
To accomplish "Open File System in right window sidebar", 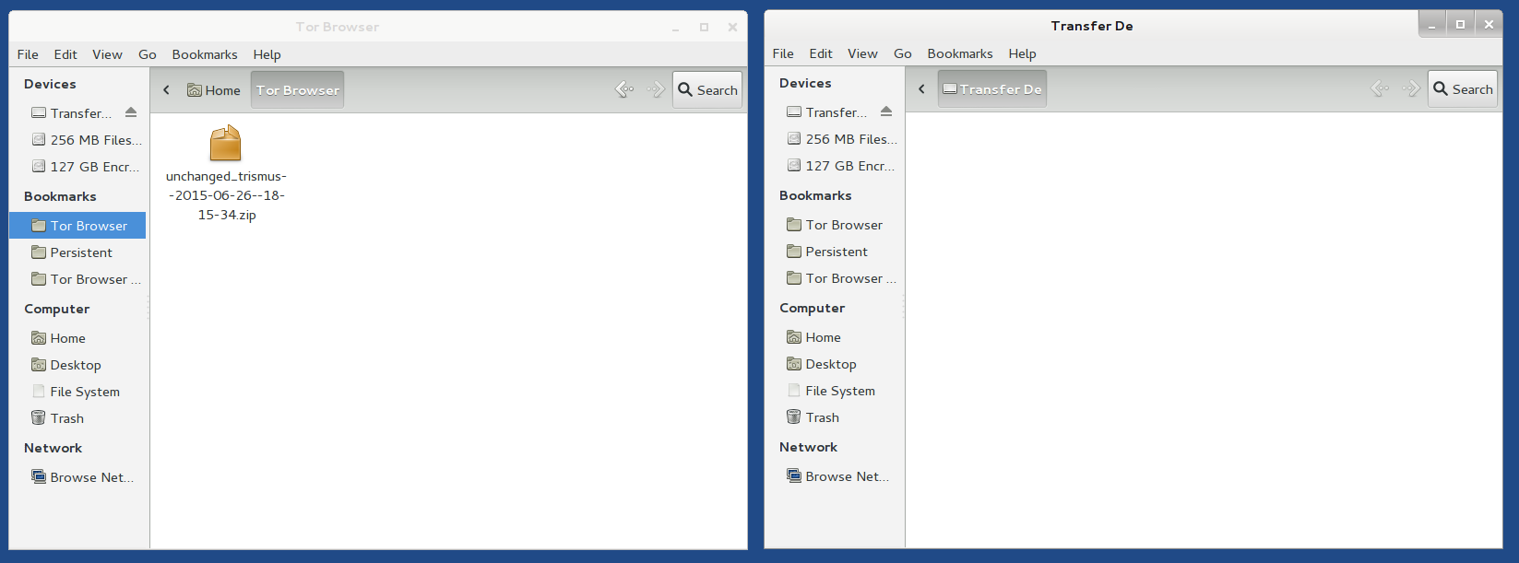I will pyautogui.click(x=839, y=391).
